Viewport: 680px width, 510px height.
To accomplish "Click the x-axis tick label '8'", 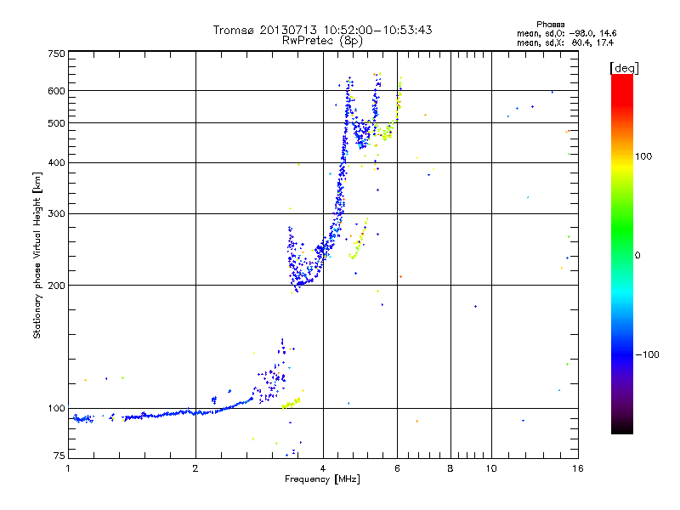I will (450, 468).
